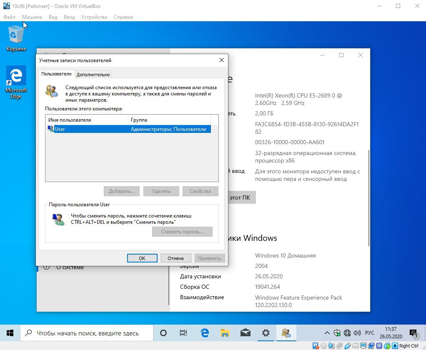
Task: Confirm dialog with OK button
Action: 142,258
